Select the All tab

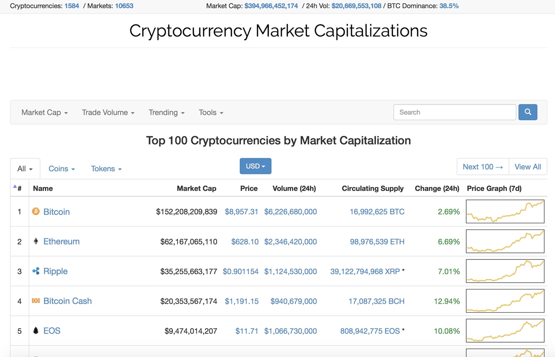(25, 169)
